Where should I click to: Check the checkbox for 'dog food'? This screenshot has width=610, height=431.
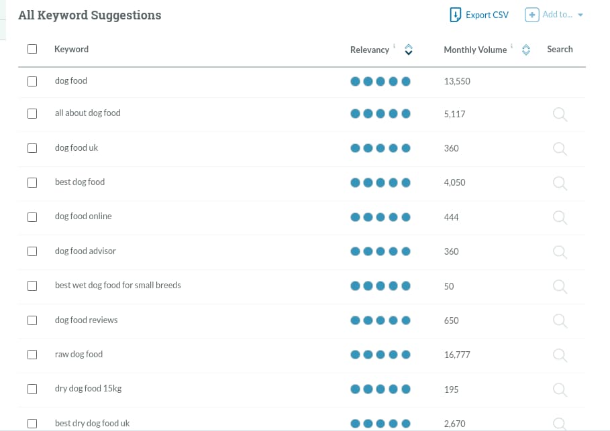[32, 81]
